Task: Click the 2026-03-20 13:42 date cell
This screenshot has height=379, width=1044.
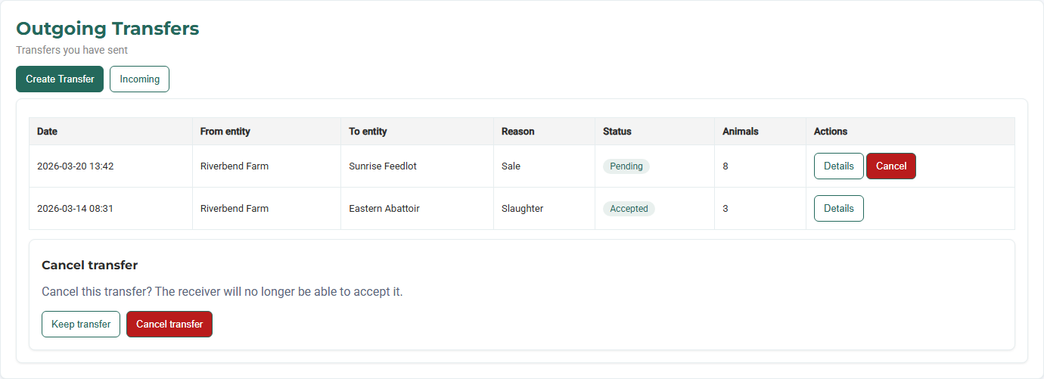Action: [76, 166]
